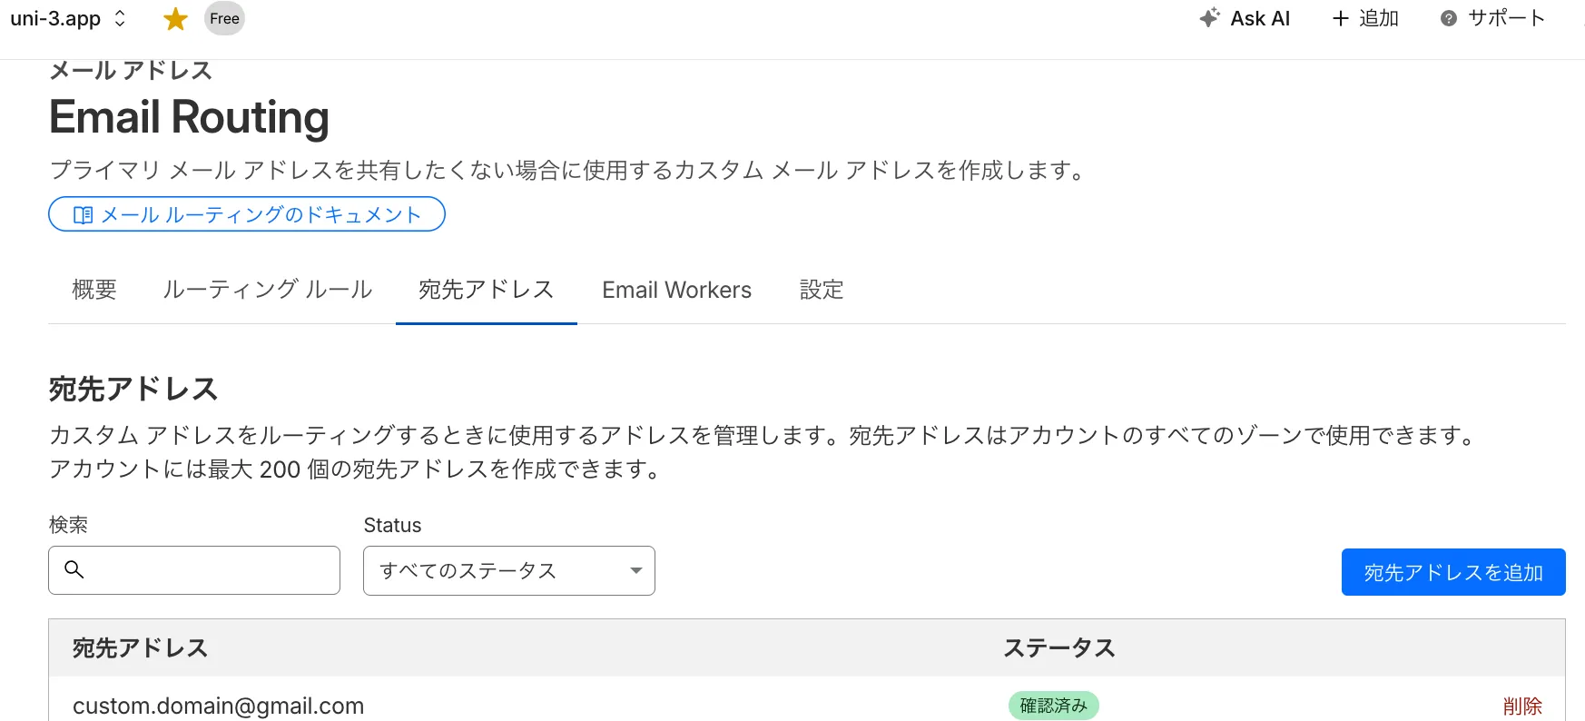Click the book icon in the documentation button
The height and width of the screenshot is (721, 1585).
(x=83, y=215)
